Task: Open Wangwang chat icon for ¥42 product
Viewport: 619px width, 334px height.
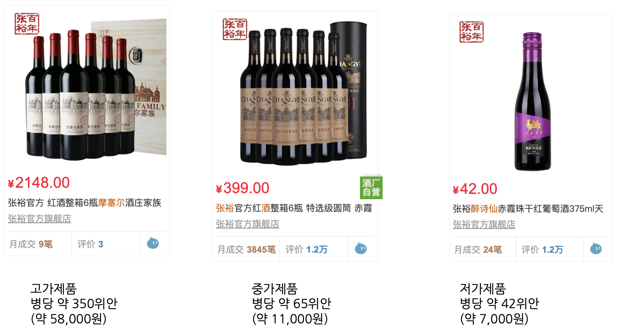Action: (596, 249)
